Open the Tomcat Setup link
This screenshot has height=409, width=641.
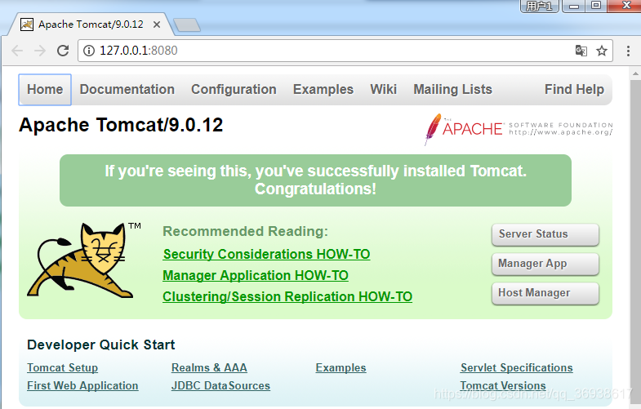(63, 367)
